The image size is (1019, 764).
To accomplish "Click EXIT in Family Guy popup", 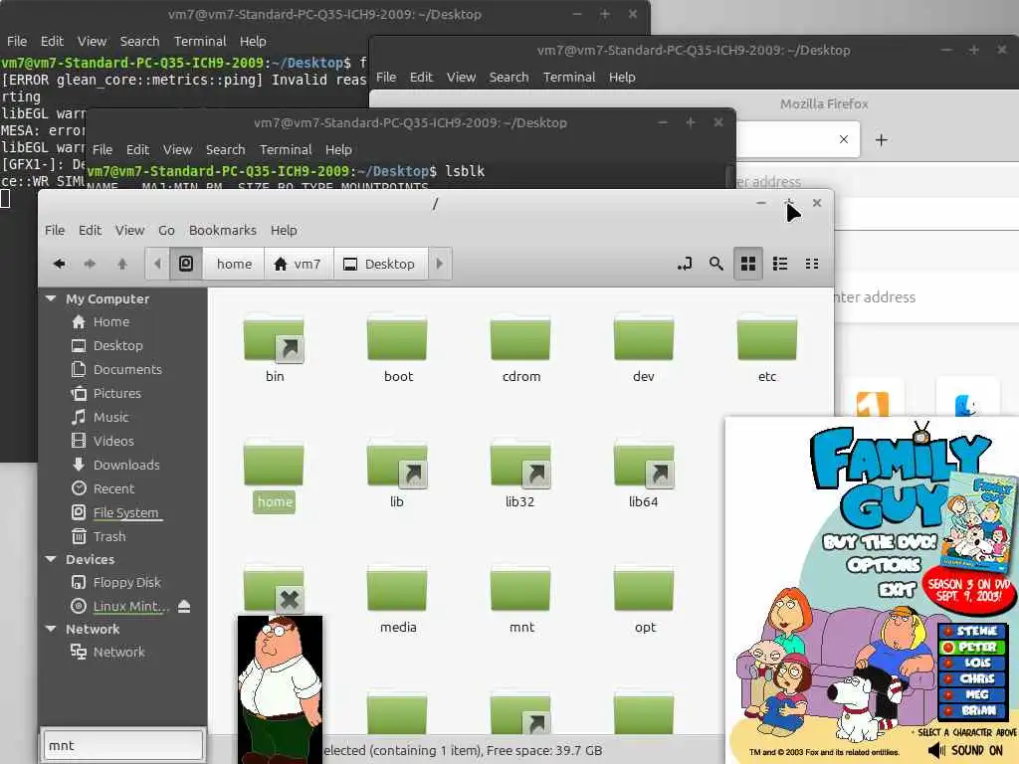I will point(897,589).
